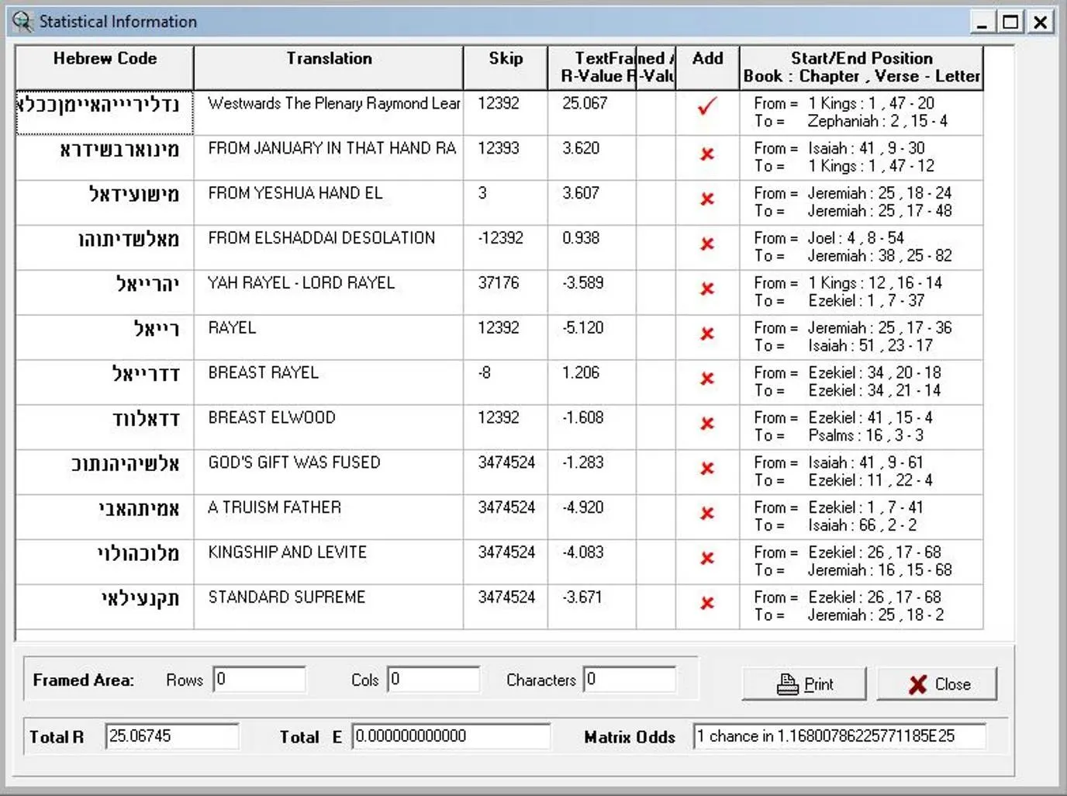Click Hebrew code cell in STANDARD SUPREME row
Viewport: 1067px width, 796px height.
[x=105, y=607]
